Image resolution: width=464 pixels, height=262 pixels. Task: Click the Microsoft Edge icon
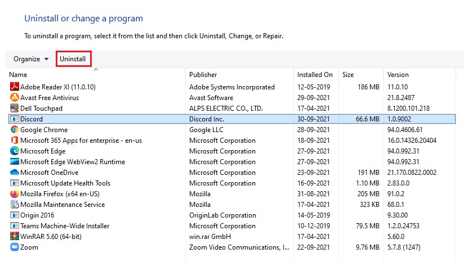coord(14,151)
